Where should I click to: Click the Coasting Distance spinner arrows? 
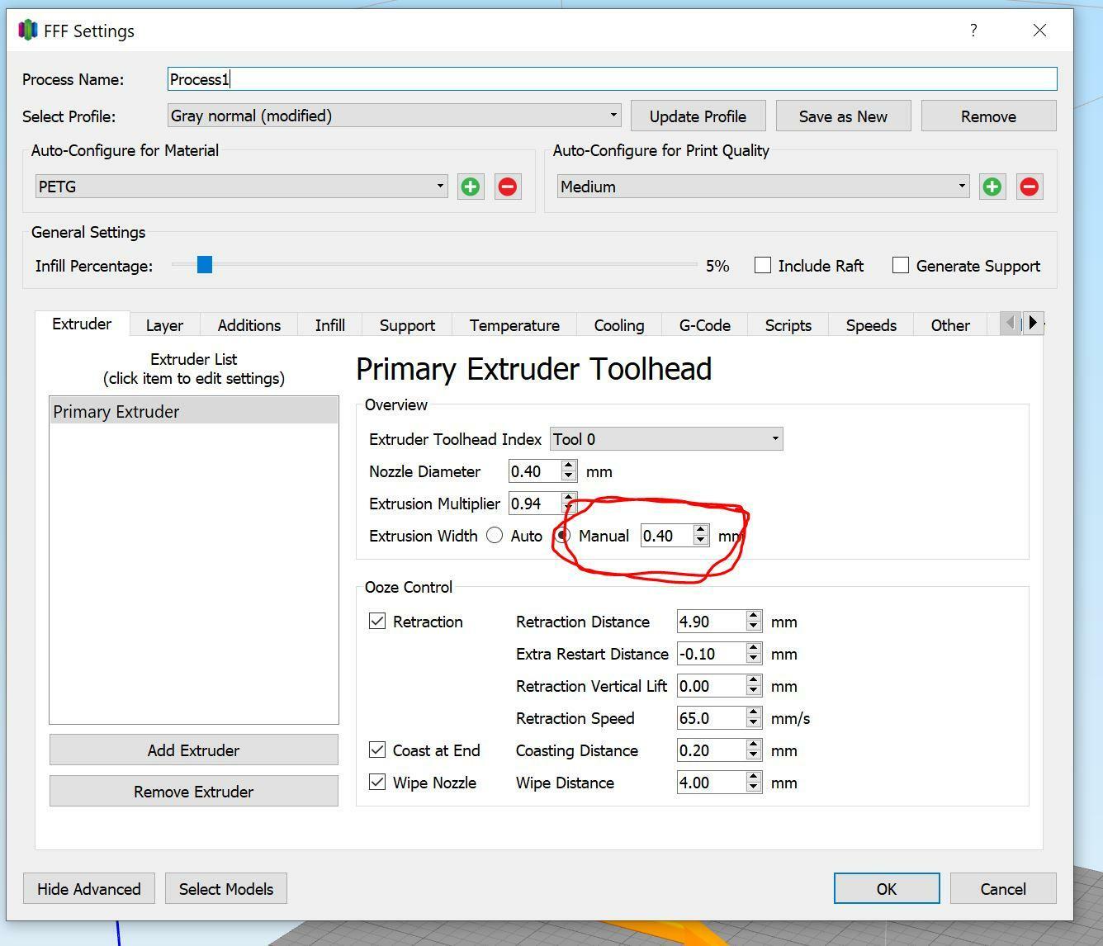[753, 750]
